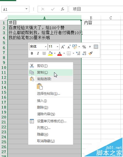
Task: Open the Name Box dropdown arrow
Action: click(x=26, y=9)
